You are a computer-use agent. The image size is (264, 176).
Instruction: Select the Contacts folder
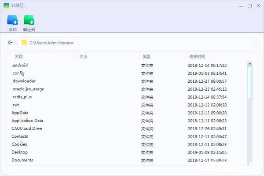pos(20,136)
